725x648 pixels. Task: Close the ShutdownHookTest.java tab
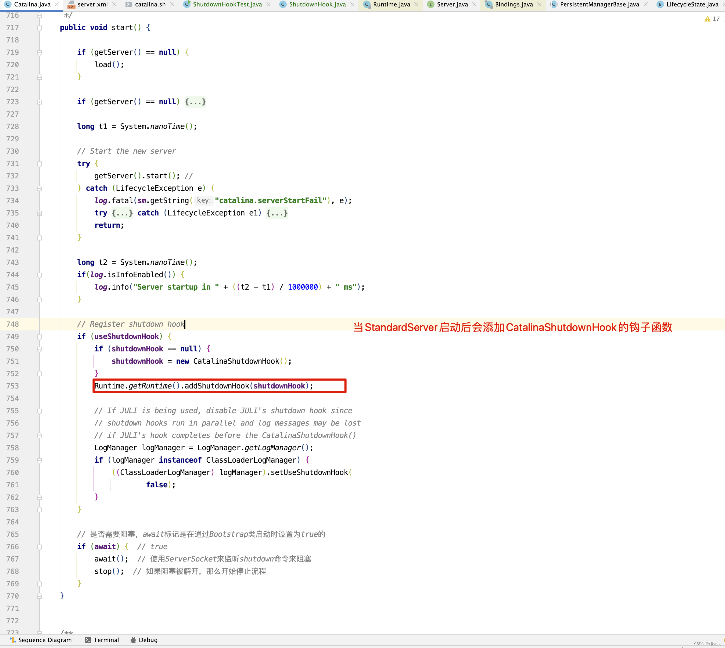[268, 4]
